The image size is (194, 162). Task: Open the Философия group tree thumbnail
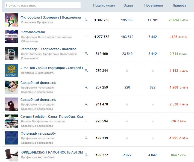tap(11, 20)
